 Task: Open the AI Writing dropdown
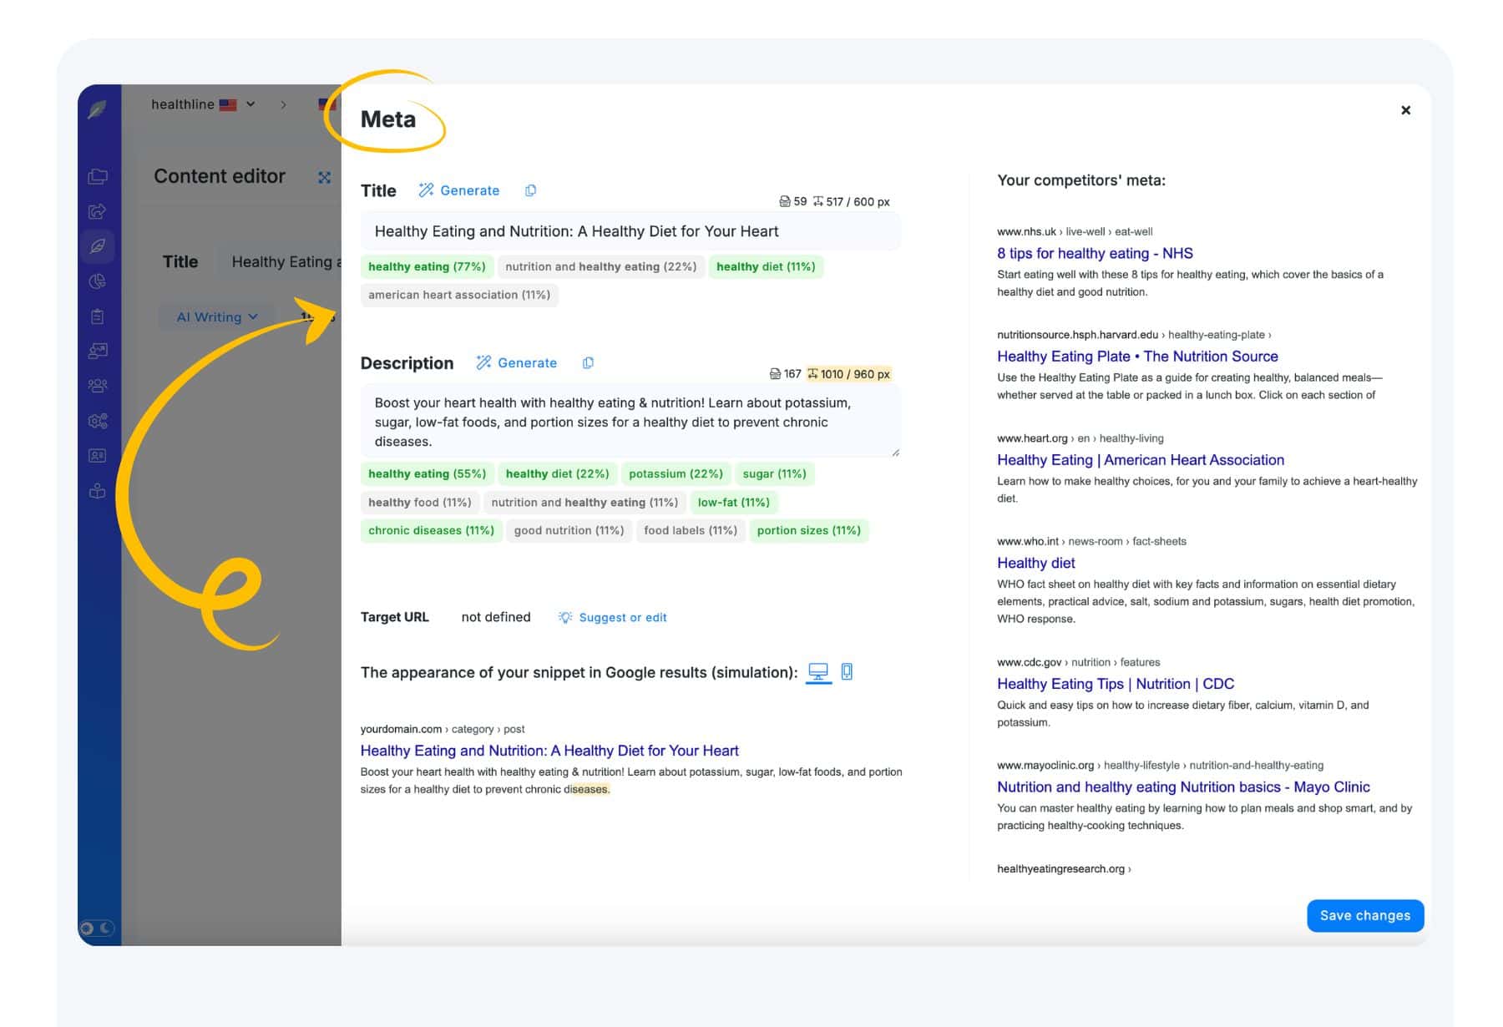coord(217,317)
